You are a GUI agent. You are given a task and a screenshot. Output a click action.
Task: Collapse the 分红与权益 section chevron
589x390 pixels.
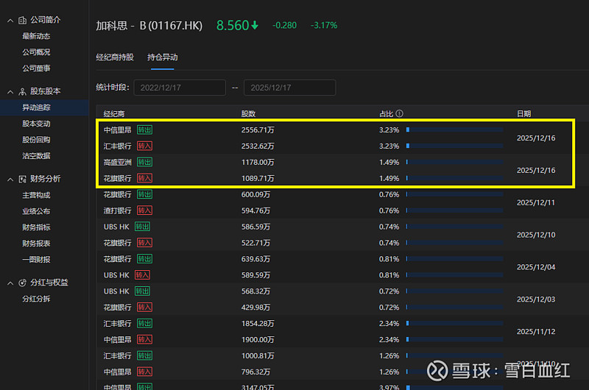coord(10,283)
